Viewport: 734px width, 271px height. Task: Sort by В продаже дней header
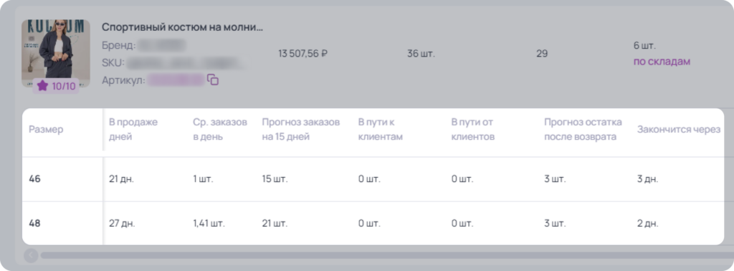click(133, 130)
